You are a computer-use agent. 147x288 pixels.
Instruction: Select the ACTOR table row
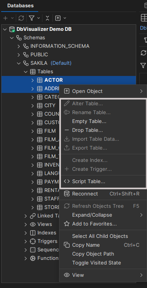69,80
